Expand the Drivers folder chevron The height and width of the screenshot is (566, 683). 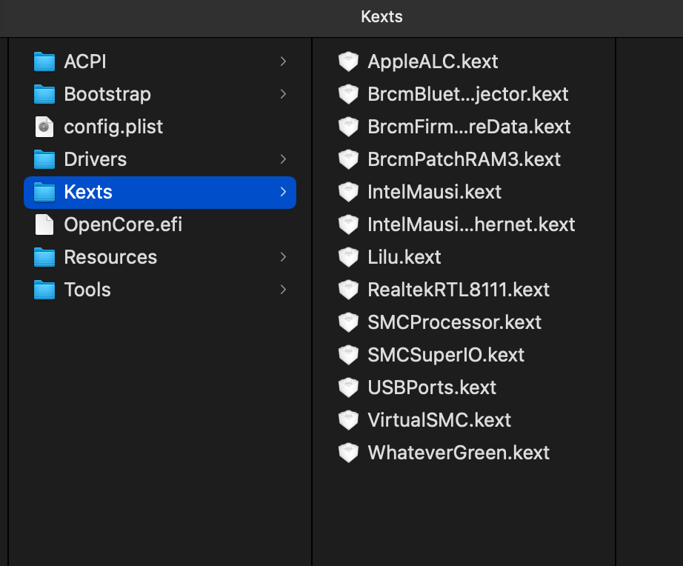coord(283,159)
